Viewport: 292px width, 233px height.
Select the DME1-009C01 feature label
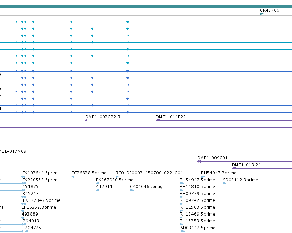point(212,158)
